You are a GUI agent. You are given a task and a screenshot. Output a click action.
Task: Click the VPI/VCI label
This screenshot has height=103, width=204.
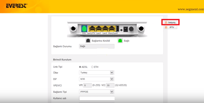point(57,86)
